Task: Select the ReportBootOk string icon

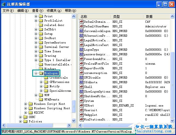Action: point(81,68)
